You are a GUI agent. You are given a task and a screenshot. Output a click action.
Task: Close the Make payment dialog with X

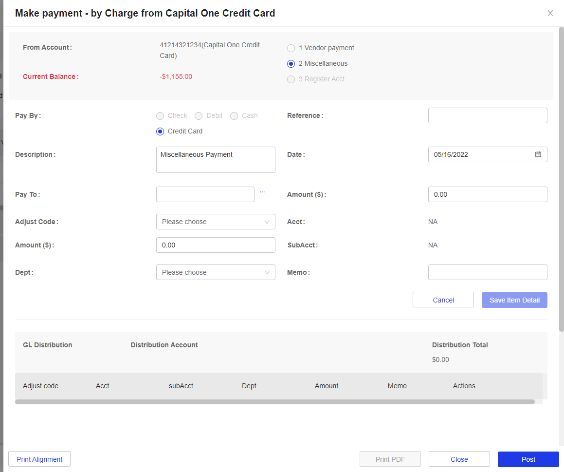550,13
